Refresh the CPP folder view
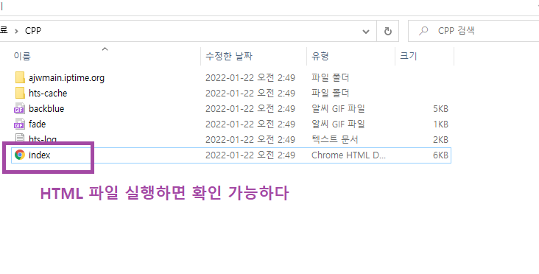The height and width of the screenshot is (274, 539). [388, 31]
